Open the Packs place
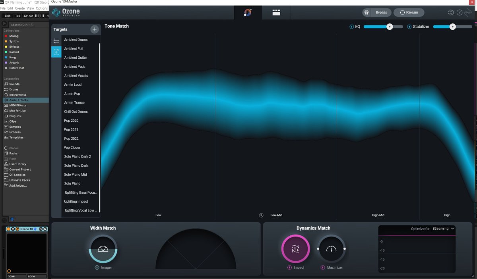Viewport: 477px width, 279px height. (x=13, y=153)
